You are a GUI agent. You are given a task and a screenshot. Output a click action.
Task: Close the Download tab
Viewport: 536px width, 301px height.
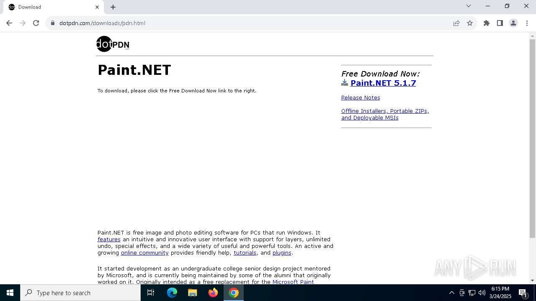click(97, 7)
